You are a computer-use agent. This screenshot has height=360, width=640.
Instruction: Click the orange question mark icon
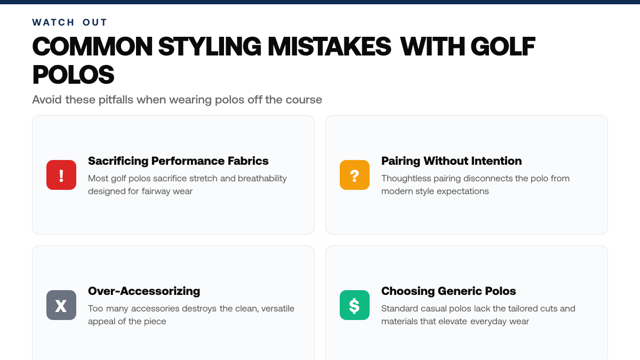tap(355, 175)
